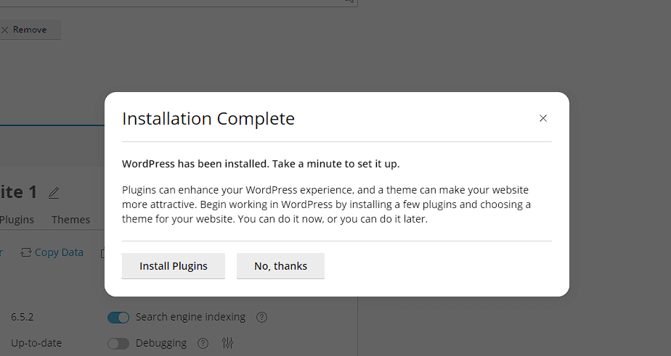
Task: Click Install Plugins button
Action: (x=174, y=266)
